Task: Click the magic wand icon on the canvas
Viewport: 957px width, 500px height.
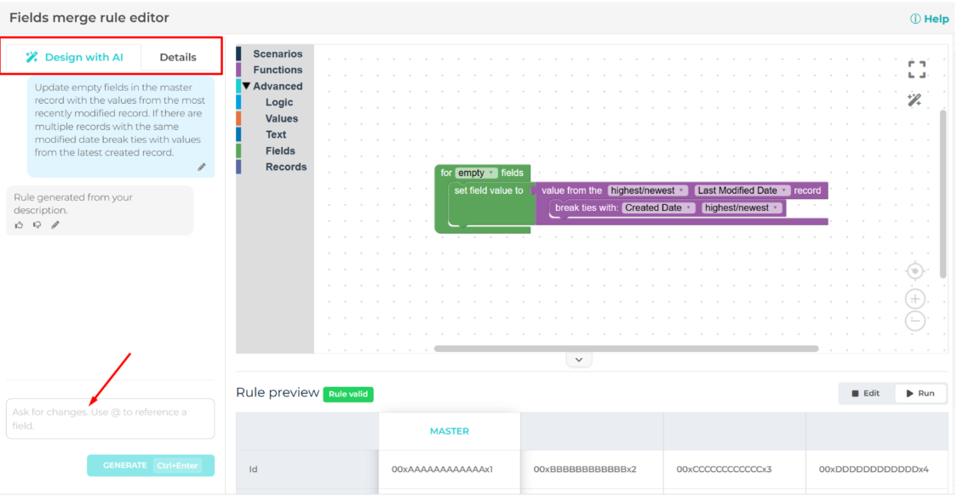Action: (914, 100)
